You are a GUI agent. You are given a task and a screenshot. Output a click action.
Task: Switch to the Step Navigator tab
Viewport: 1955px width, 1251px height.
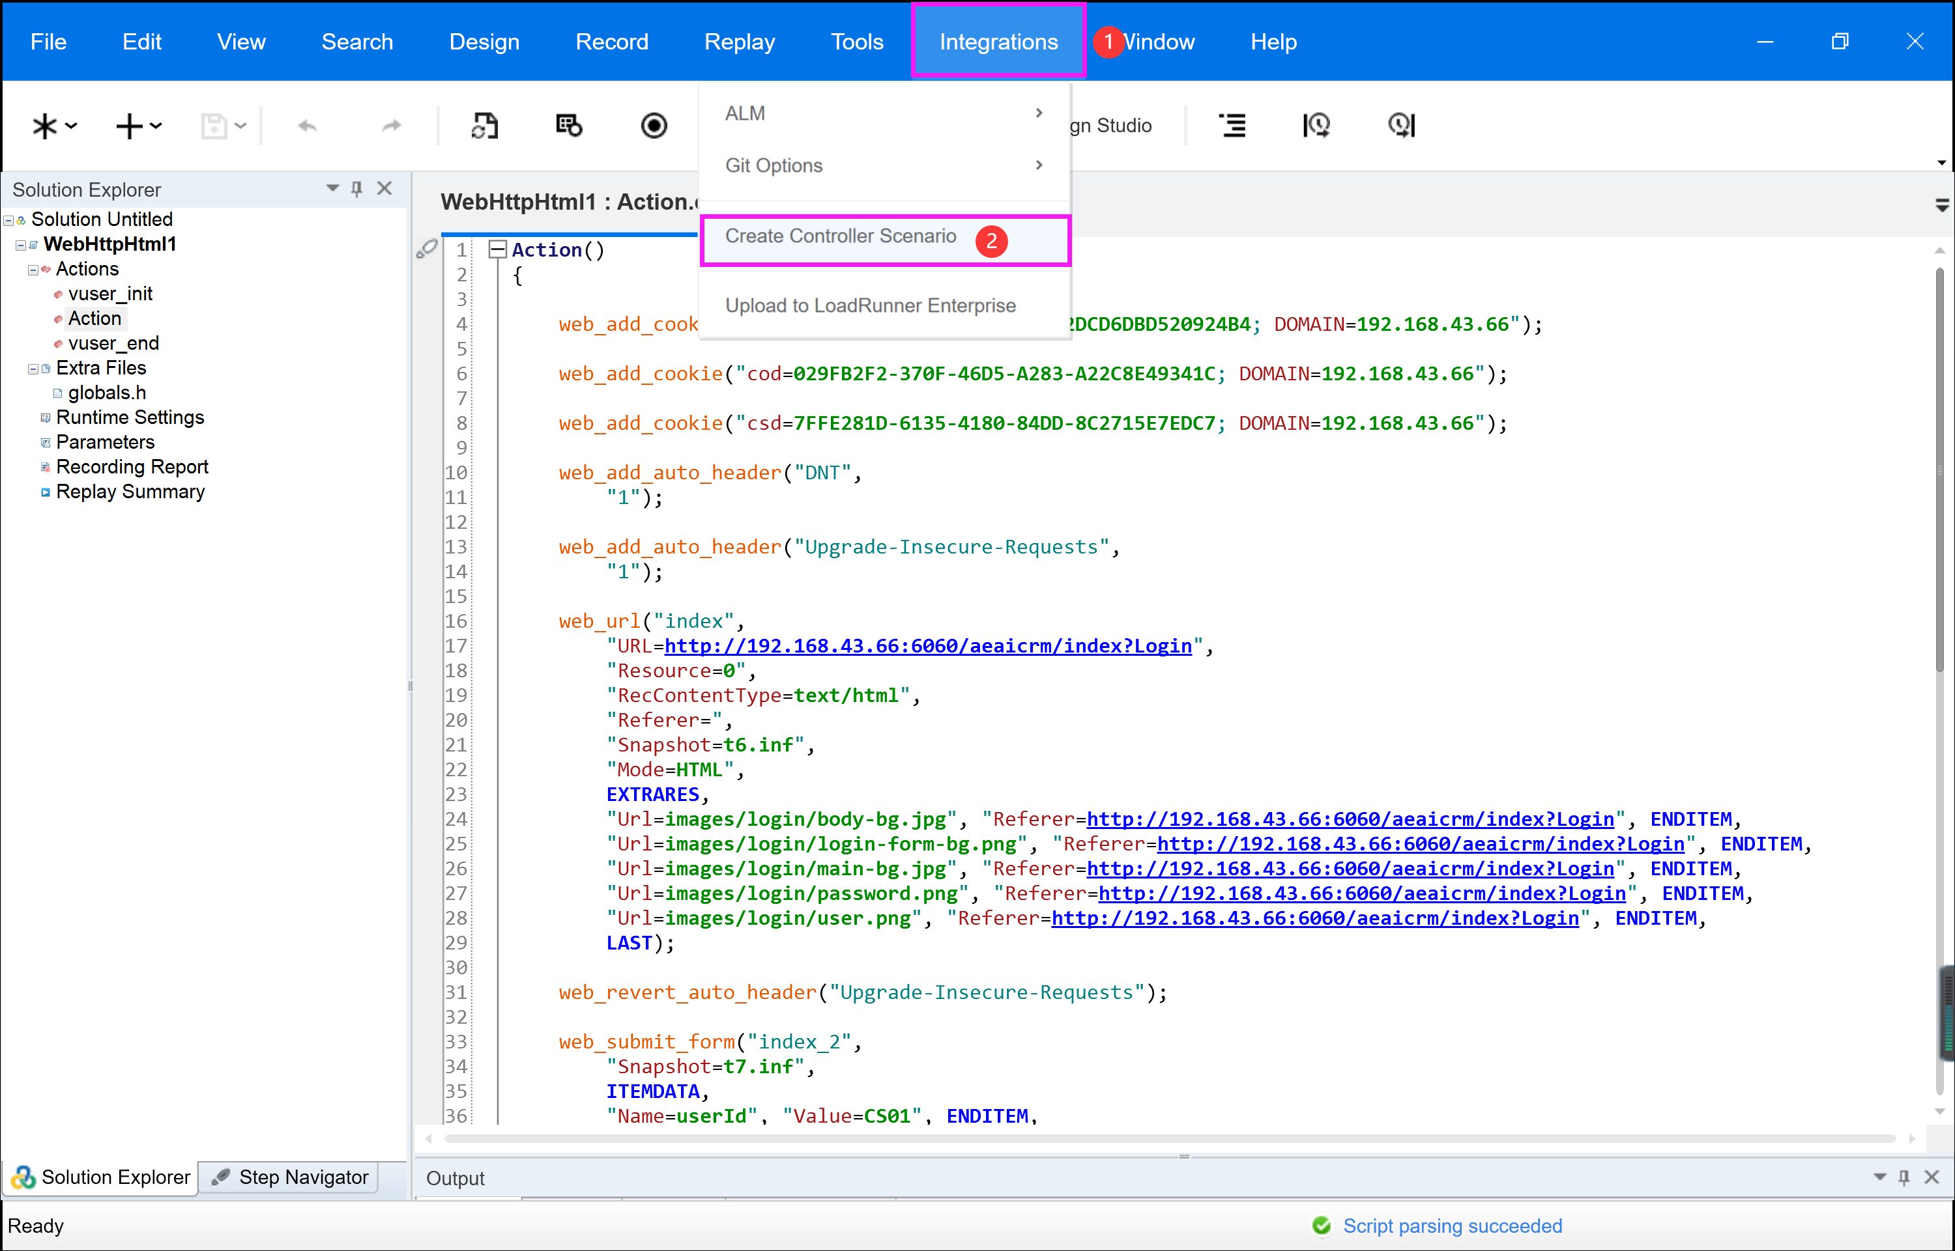pyautogui.click(x=290, y=1177)
